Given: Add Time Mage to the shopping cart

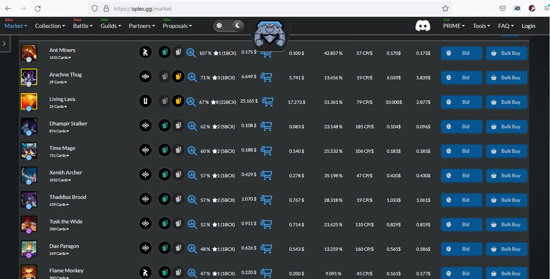Looking at the screenshot, I should point(267,151).
